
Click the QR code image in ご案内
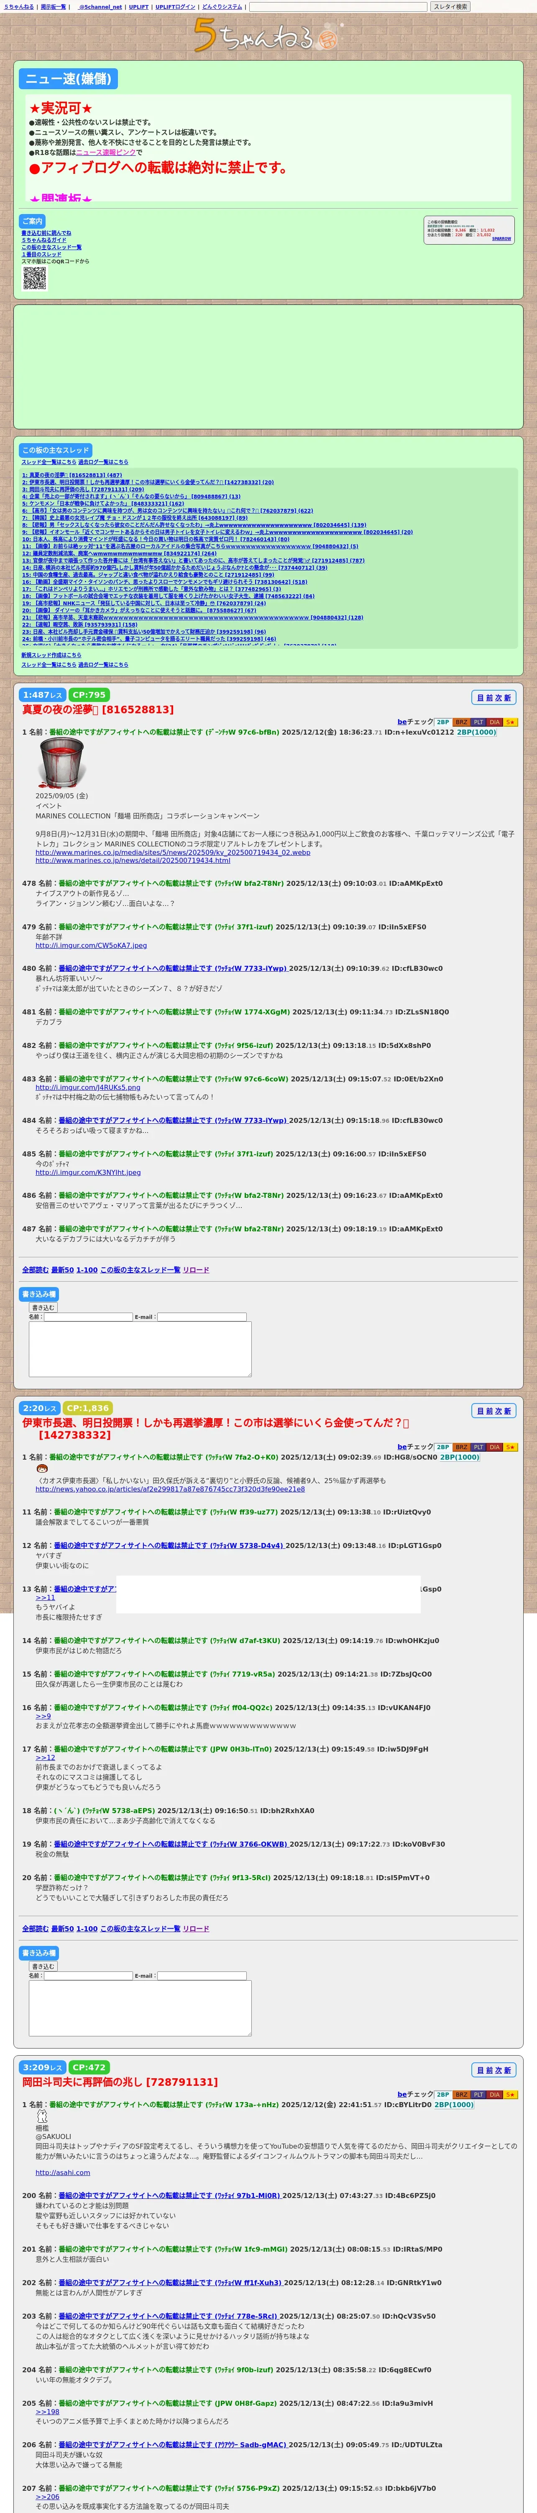(x=34, y=278)
